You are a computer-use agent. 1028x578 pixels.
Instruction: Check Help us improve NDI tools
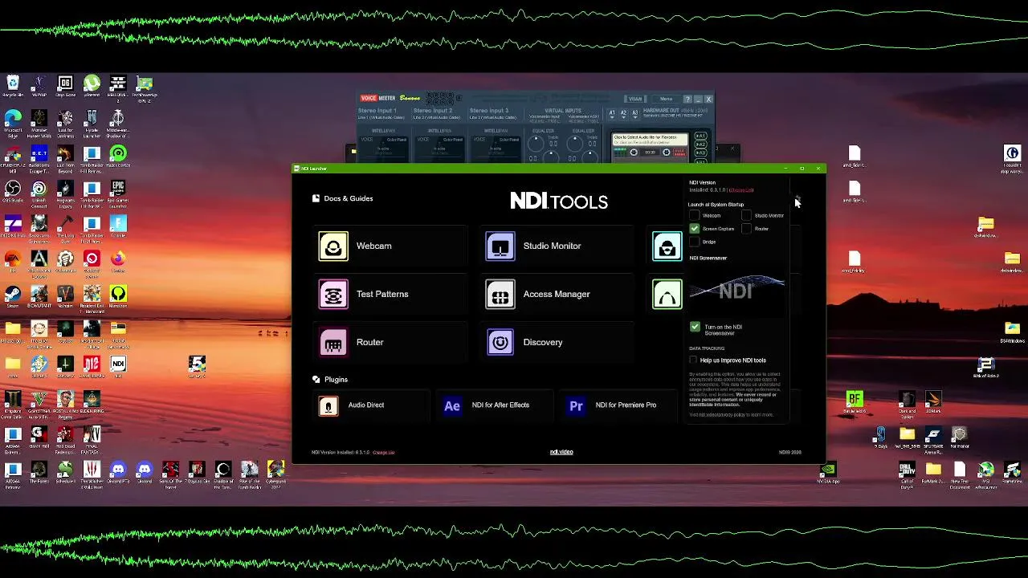[694, 360]
